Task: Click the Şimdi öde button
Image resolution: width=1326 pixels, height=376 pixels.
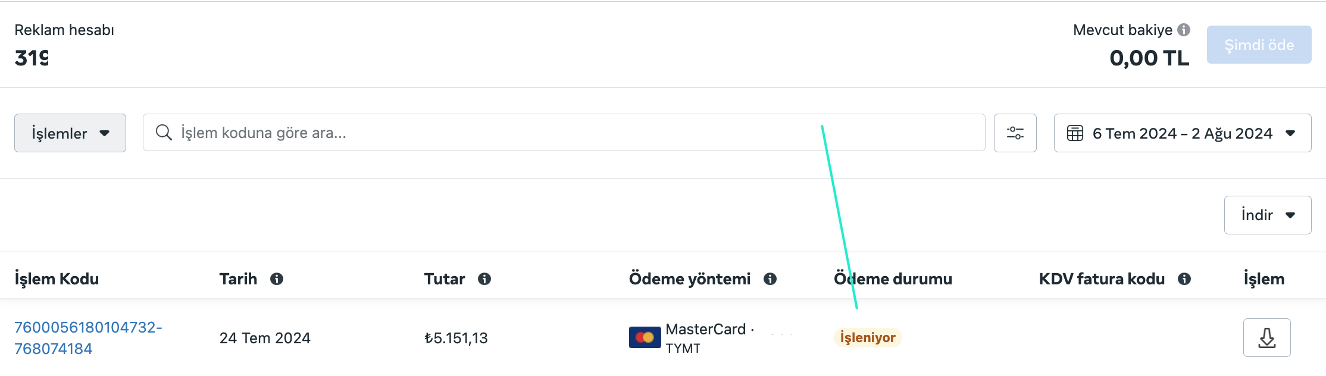Action: coord(1259,45)
